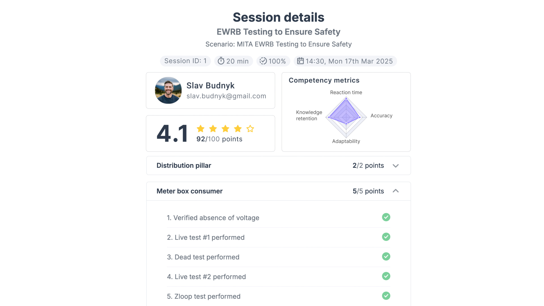Click the Slav Budnyk name
Screen dimensions: 544x306
coord(210,86)
